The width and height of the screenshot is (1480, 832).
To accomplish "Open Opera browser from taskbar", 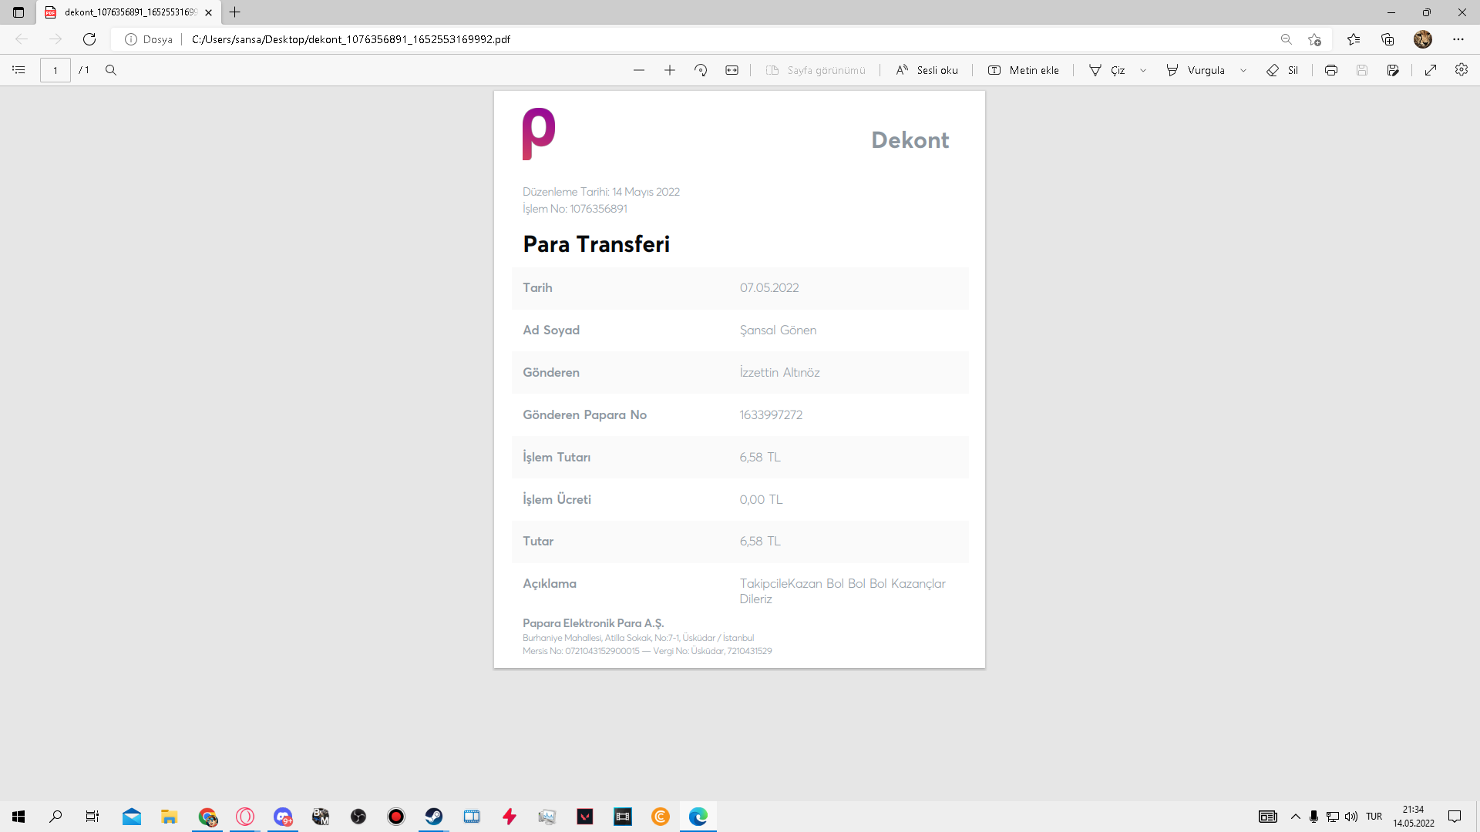I will pos(245,817).
